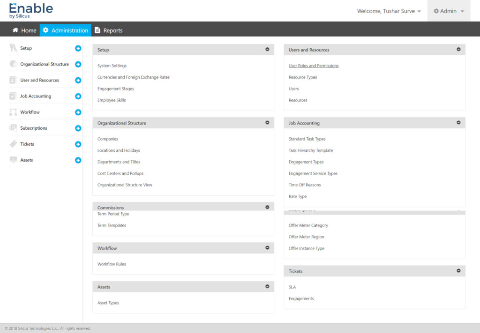Expand Job Accounting sidebar plus button
This screenshot has width=480, height=333.
point(78,96)
